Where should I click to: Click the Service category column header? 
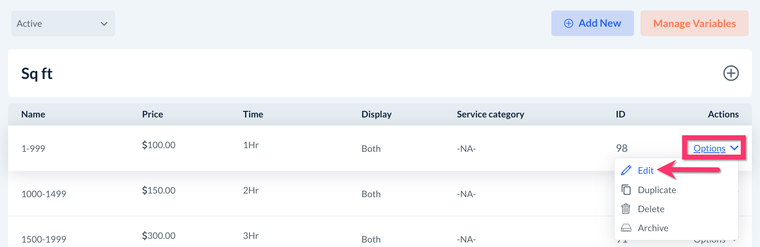point(490,114)
